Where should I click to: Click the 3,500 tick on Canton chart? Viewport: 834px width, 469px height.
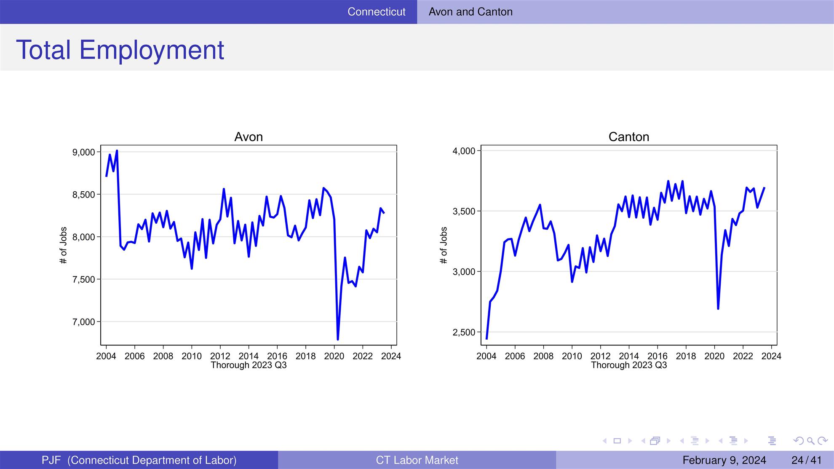tap(464, 212)
